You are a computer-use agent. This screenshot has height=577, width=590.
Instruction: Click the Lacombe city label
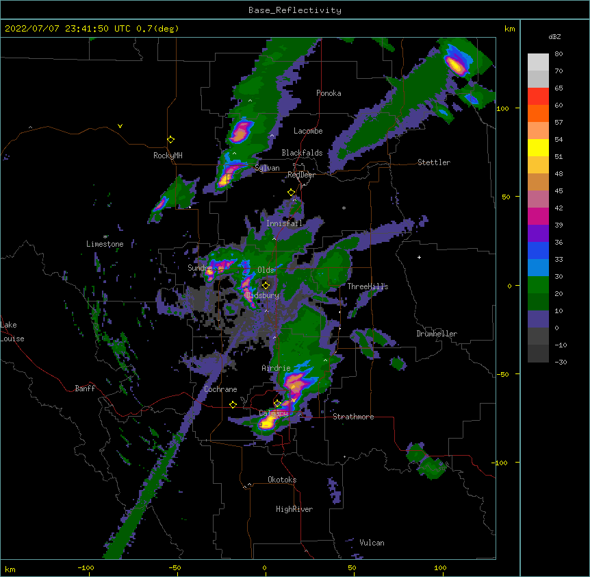coord(308,131)
